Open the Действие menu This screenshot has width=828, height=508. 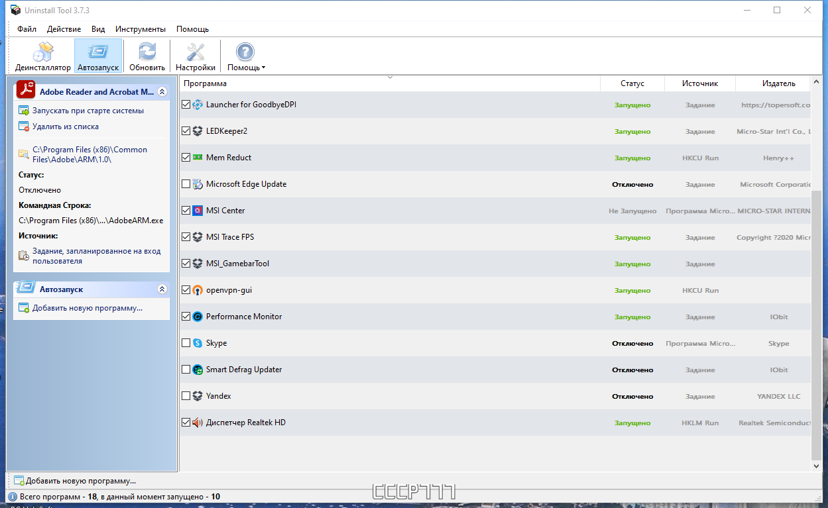coord(64,29)
